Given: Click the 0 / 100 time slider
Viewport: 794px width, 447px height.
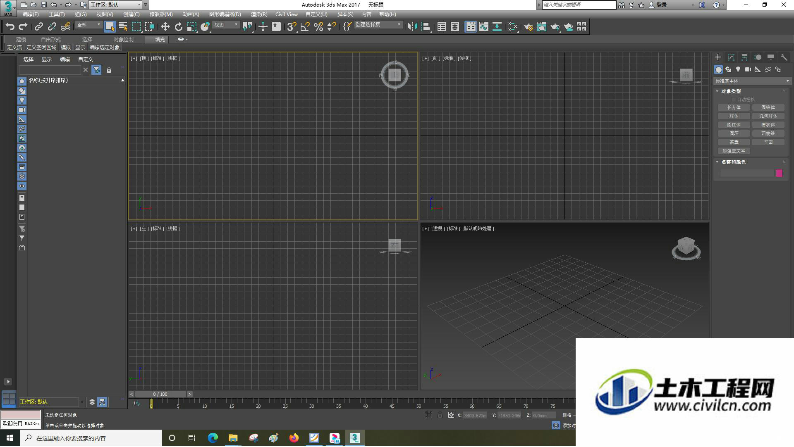Looking at the screenshot, I should [x=160, y=395].
